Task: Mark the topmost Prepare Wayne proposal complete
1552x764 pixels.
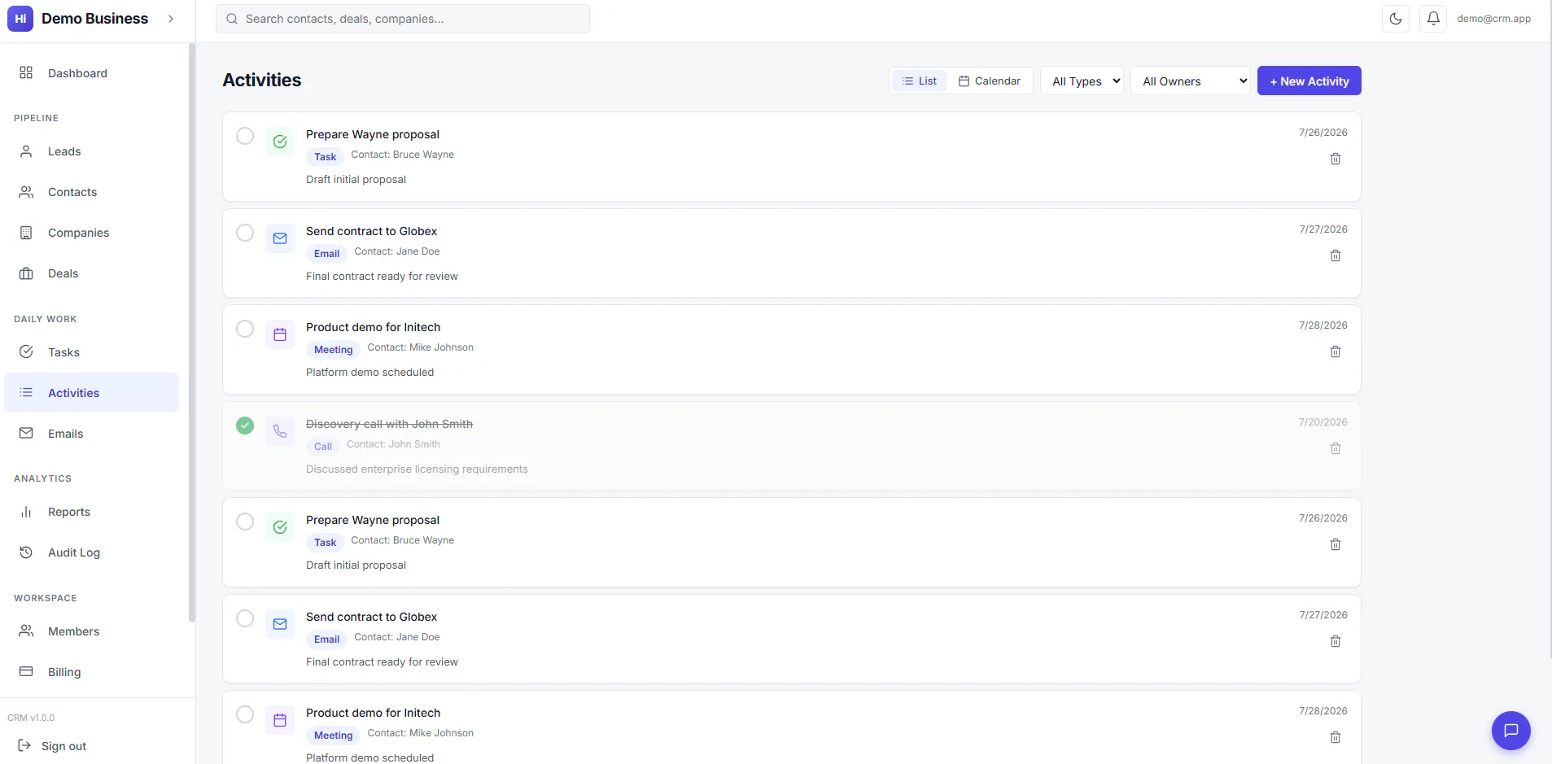Action: (245, 136)
